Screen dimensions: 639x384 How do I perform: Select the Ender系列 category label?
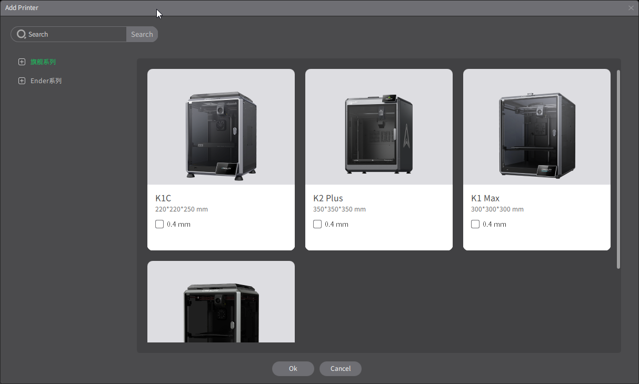[46, 81]
